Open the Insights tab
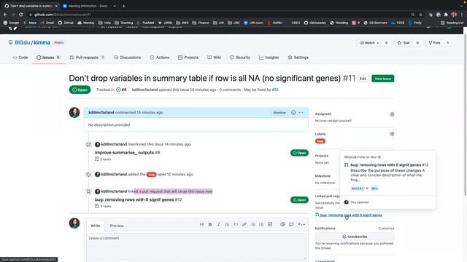This screenshot has height=262, width=467. pos(269,57)
